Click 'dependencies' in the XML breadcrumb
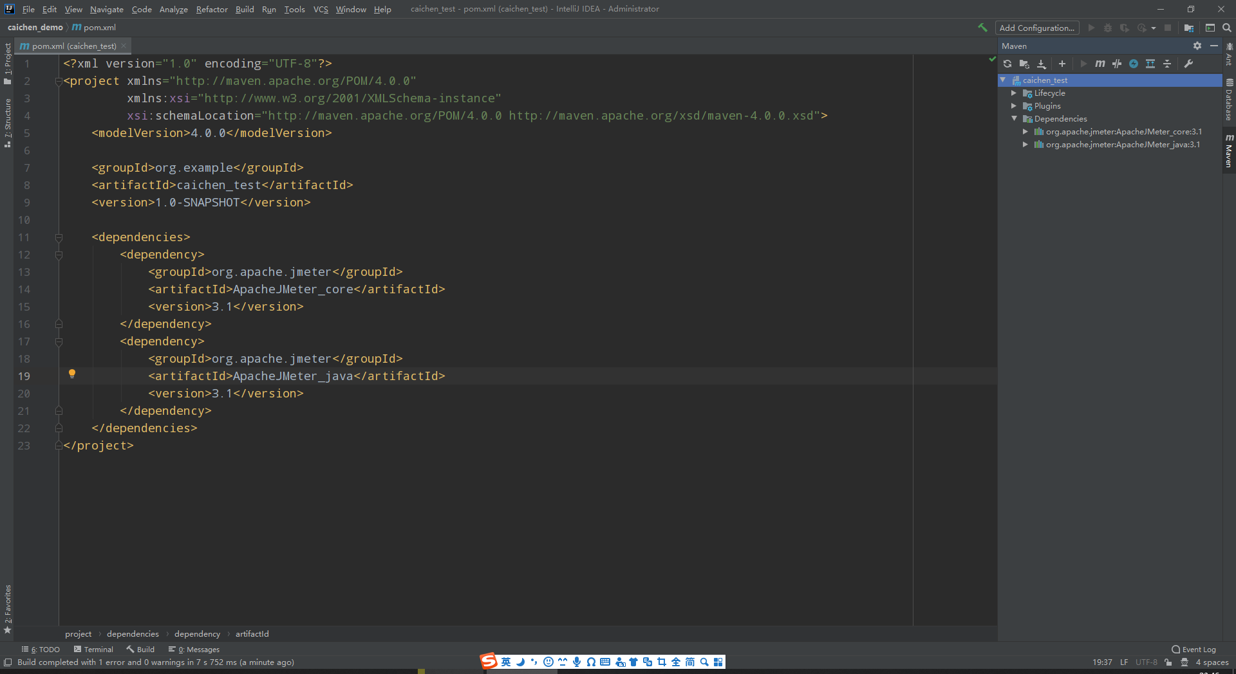This screenshot has height=674, width=1236. (133, 634)
